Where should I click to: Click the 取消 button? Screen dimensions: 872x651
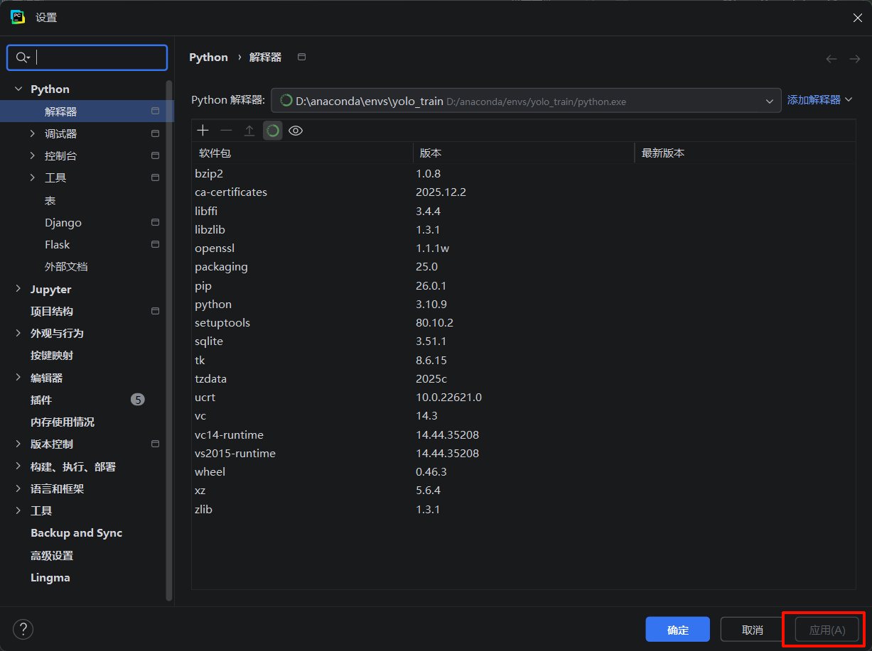tap(753, 630)
